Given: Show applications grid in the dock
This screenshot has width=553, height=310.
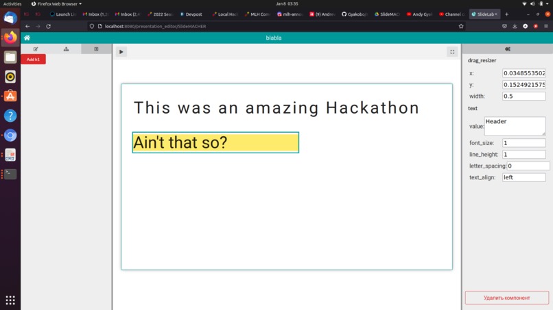Looking at the screenshot, I should pos(10,300).
